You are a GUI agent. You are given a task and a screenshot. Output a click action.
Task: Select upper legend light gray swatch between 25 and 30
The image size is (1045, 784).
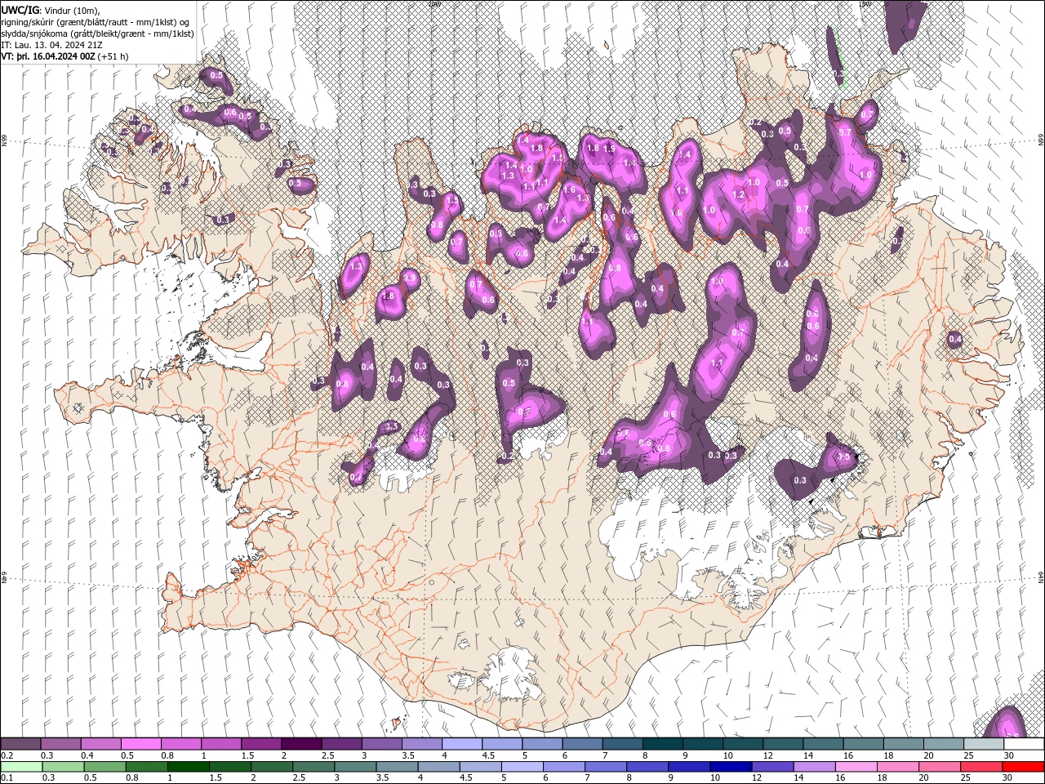pyautogui.click(x=985, y=744)
